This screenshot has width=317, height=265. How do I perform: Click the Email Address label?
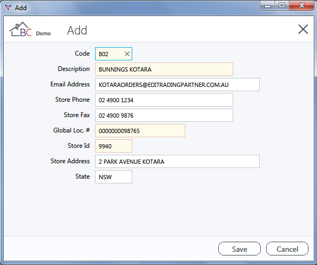tap(70, 84)
